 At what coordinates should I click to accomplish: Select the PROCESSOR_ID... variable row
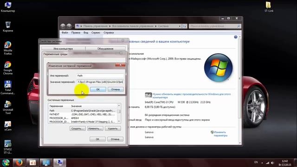pyautogui.click(x=83, y=122)
